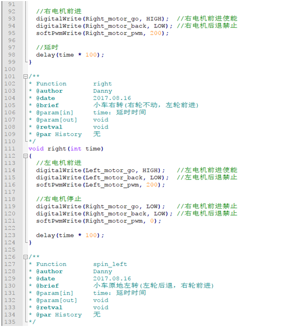
Task: Click 'delay(time * 100);' on line 123
Action: point(70,236)
